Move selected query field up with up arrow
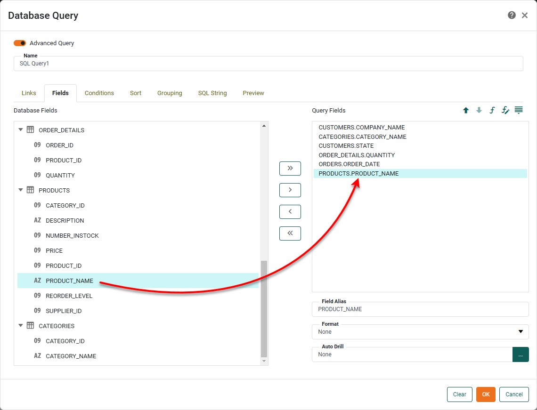 coord(466,110)
